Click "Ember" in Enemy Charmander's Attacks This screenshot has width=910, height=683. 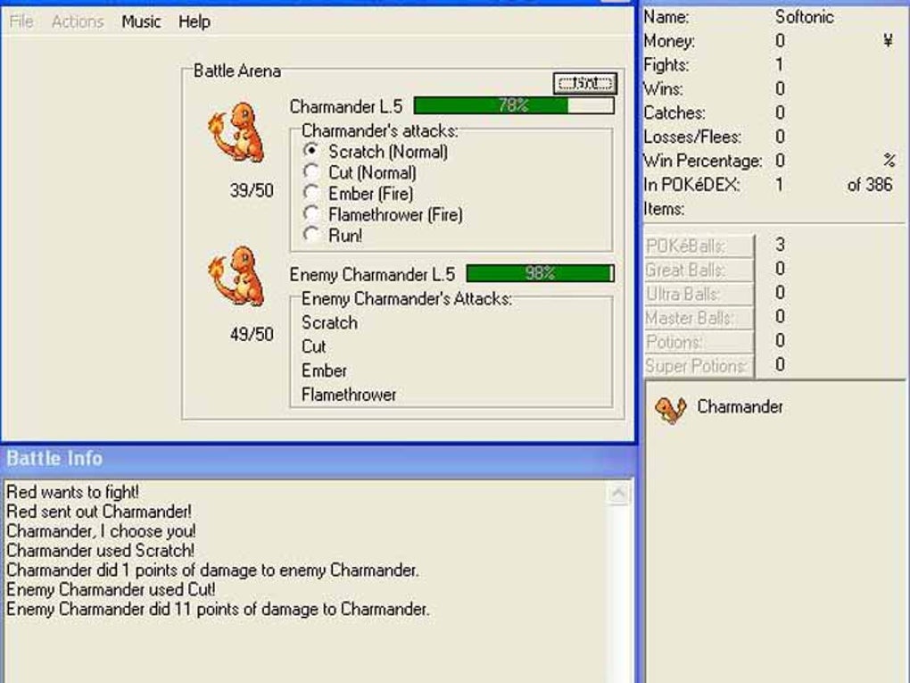pos(324,371)
